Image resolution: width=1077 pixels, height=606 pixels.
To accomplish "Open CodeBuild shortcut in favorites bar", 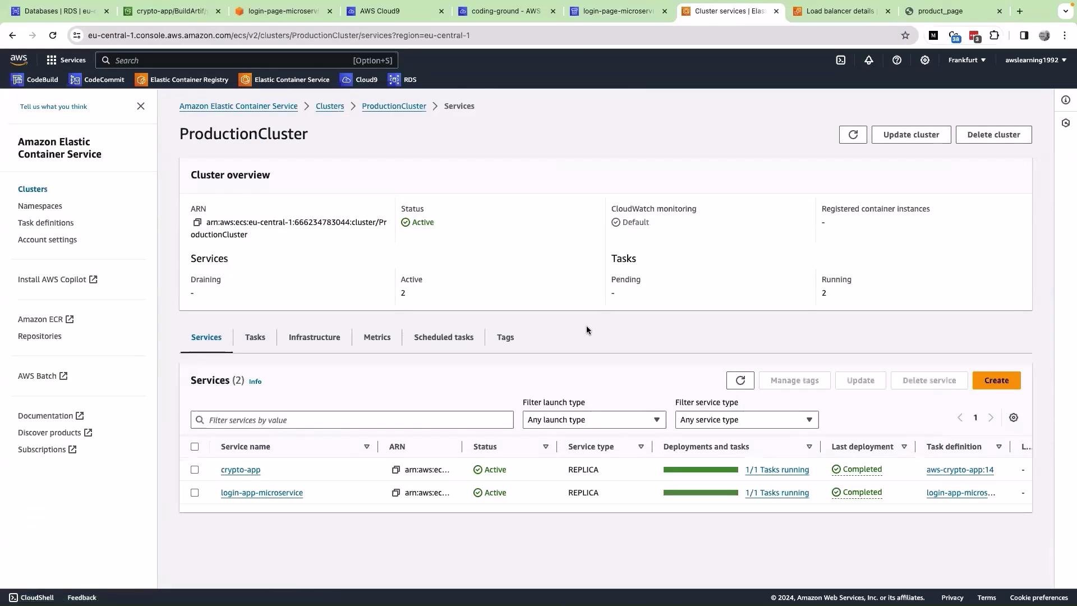I will 35,80.
